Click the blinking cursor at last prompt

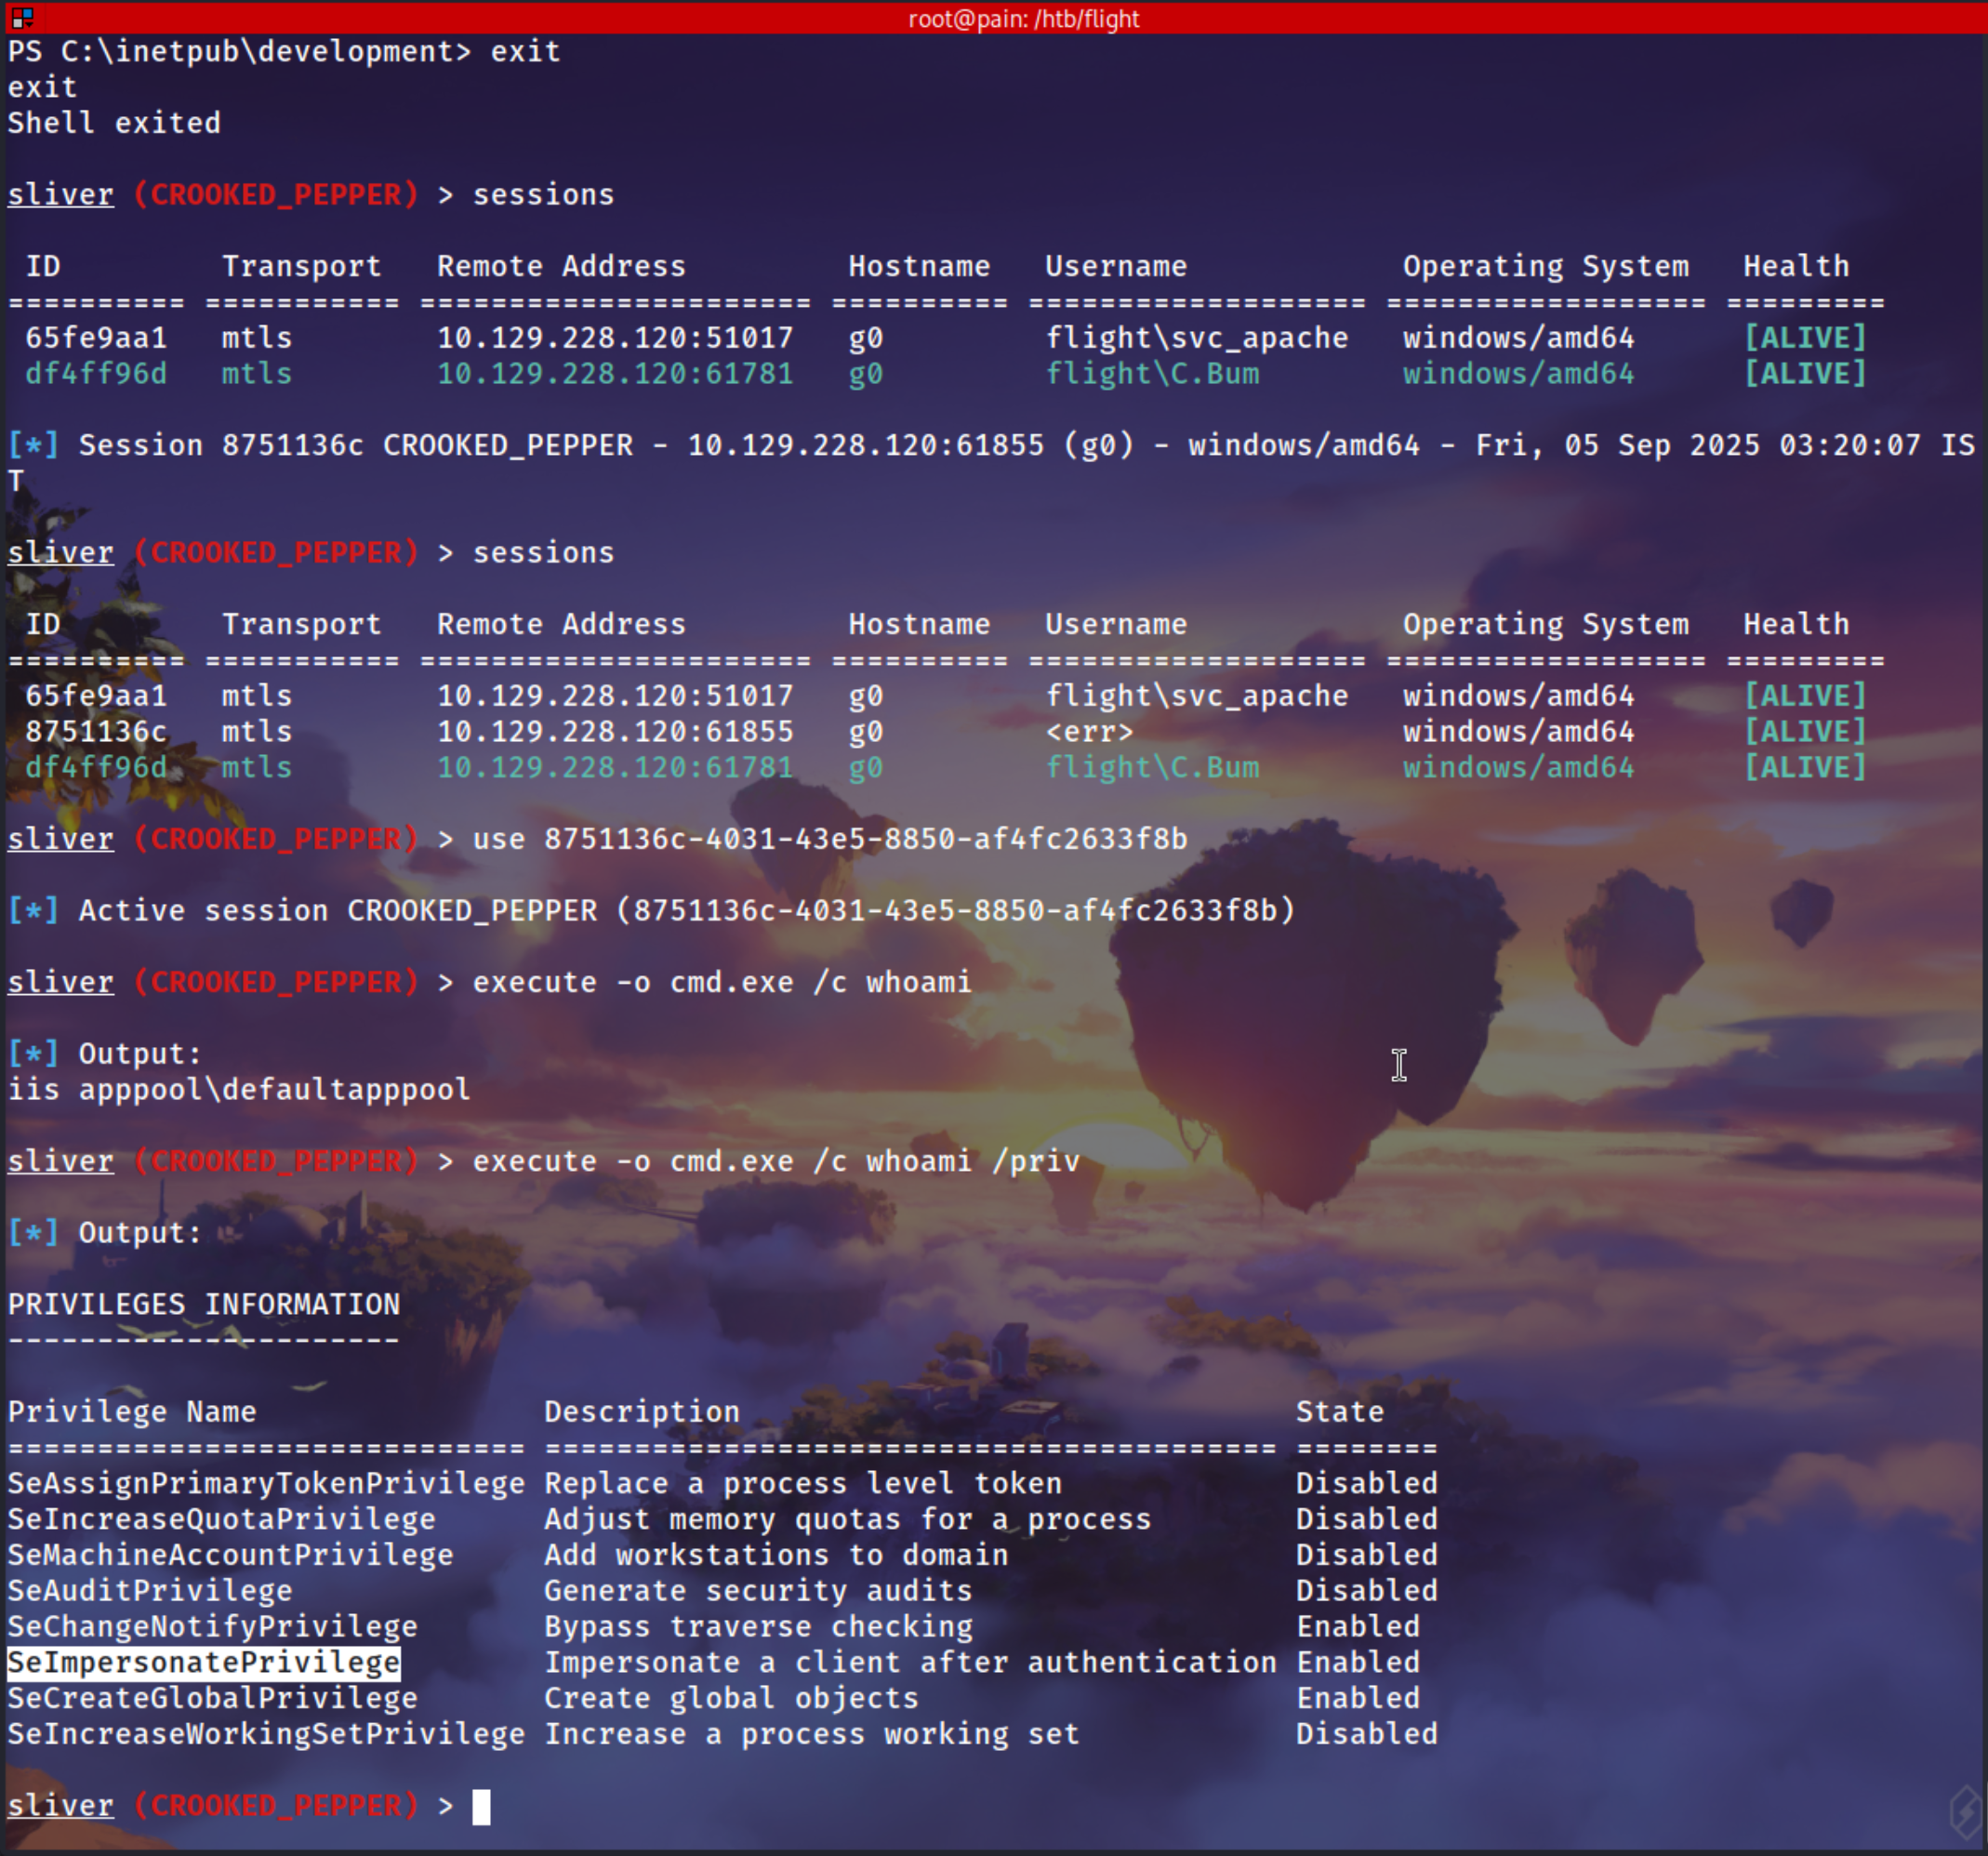pos(481,1806)
